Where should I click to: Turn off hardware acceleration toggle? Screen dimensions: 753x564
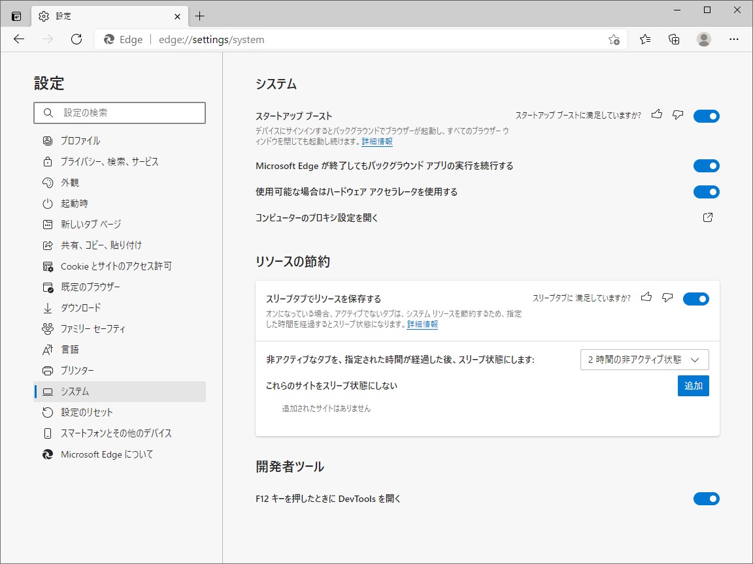(x=706, y=191)
